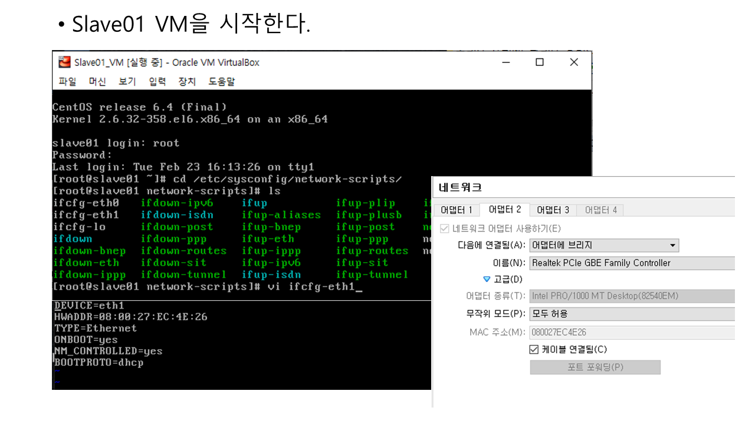The width and height of the screenshot is (755, 424).
Task: Open the 도움말 menu
Action: pyautogui.click(x=222, y=82)
